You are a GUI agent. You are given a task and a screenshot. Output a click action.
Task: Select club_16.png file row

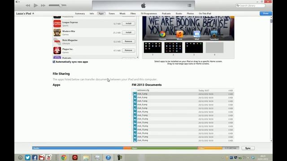tap(183, 133)
